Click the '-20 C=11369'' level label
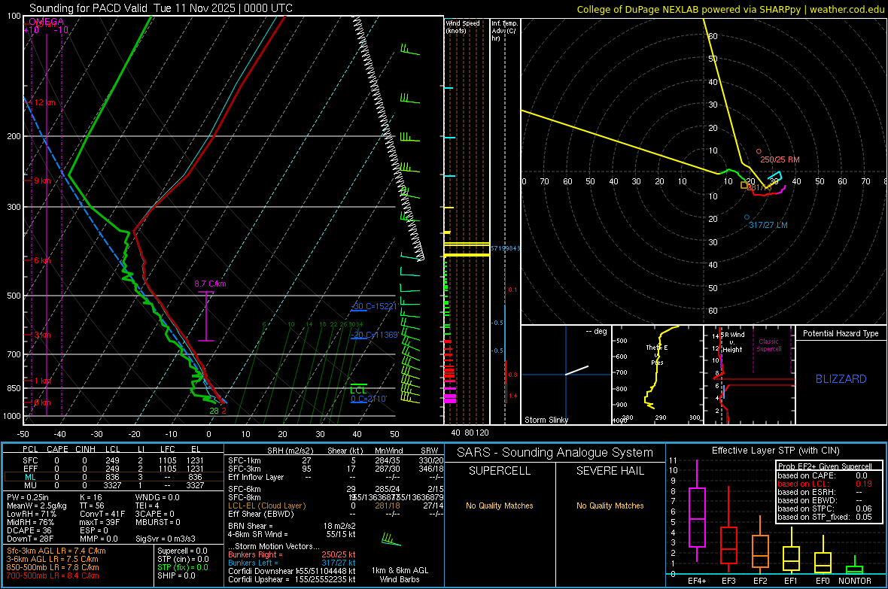This screenshot has height=589, width=888. (x=375, y=335)
